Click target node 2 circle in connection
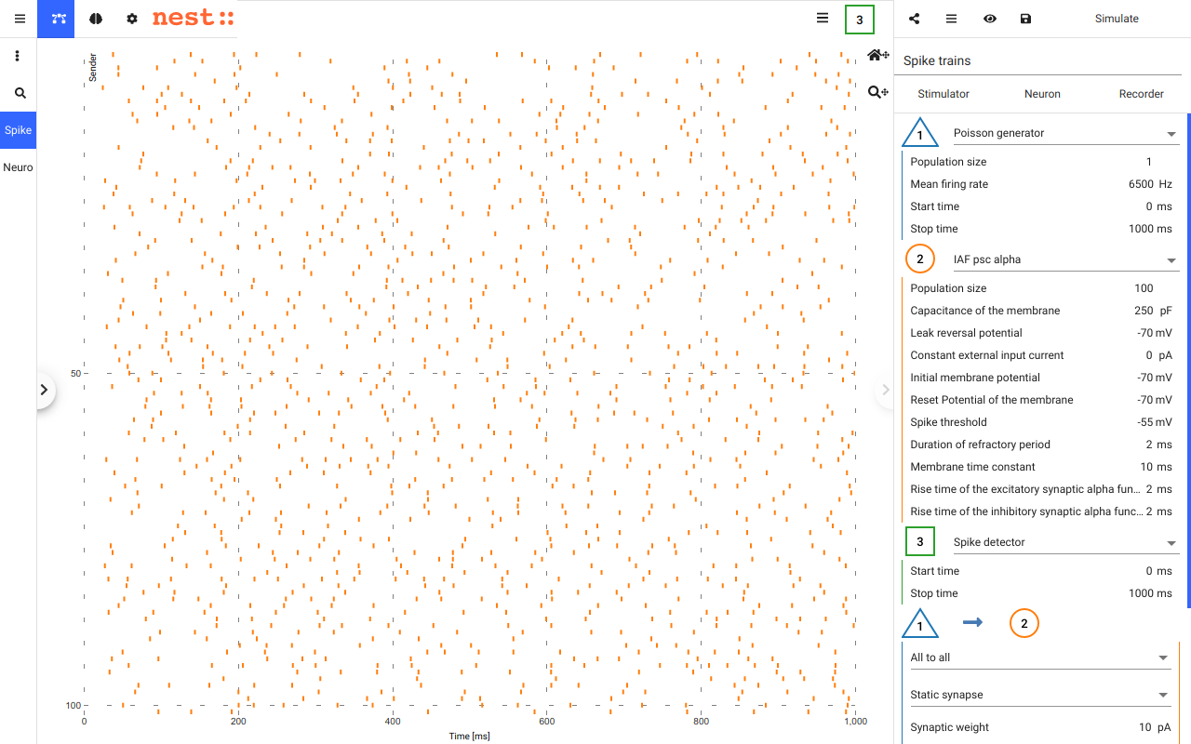 pyautogui.click(x=1024, y=624)
